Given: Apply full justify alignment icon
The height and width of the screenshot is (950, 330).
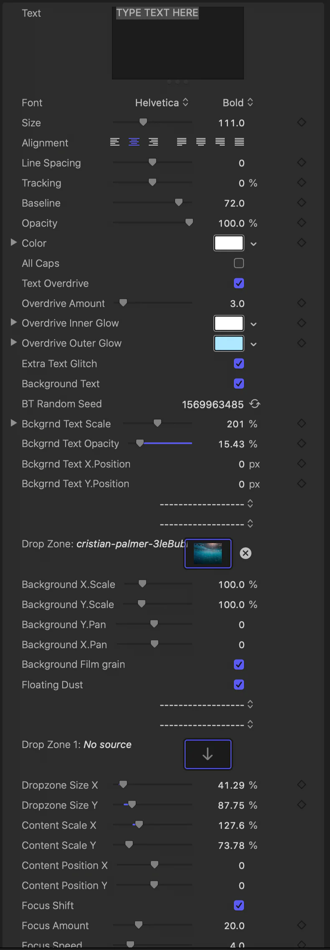Looking at the screenshot, I should 239,142.
